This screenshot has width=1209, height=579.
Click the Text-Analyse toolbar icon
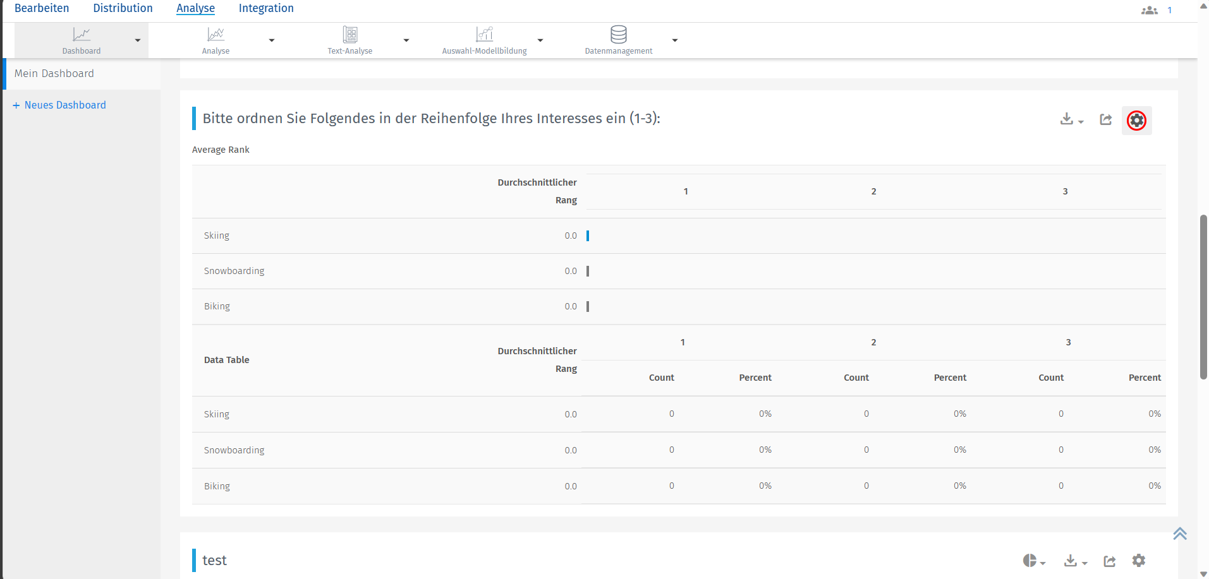click(349, 35)
